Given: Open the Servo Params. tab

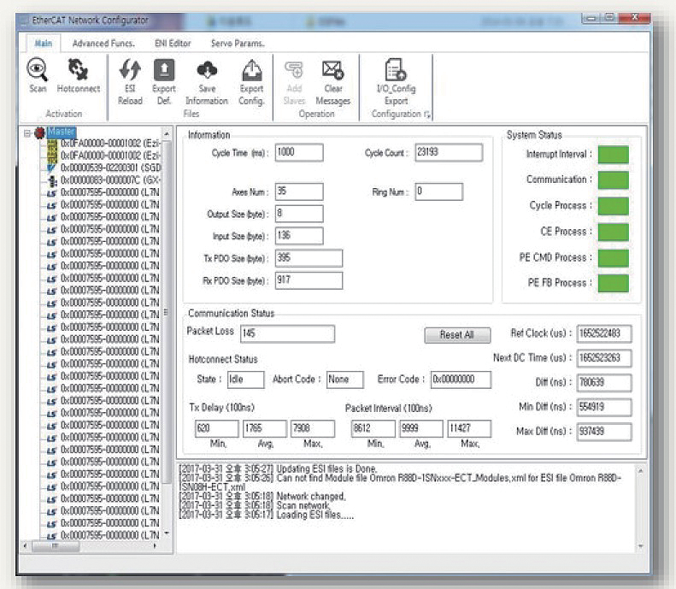Looking at the screenshot, I should click(238, 44).
